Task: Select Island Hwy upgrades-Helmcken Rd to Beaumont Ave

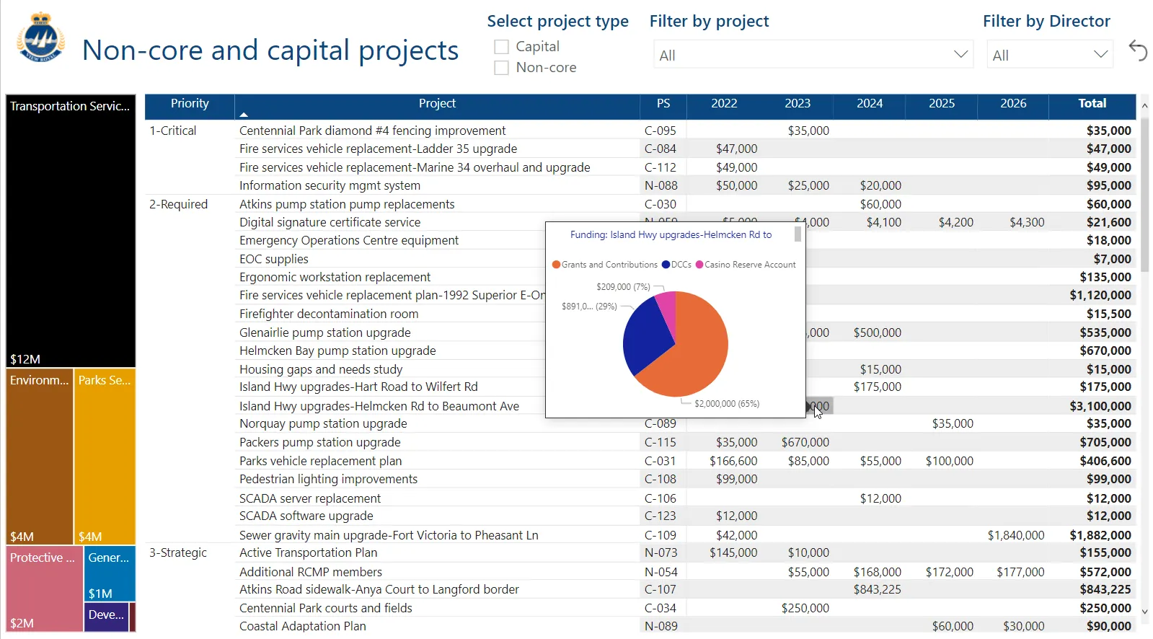Action: (379, 406)
